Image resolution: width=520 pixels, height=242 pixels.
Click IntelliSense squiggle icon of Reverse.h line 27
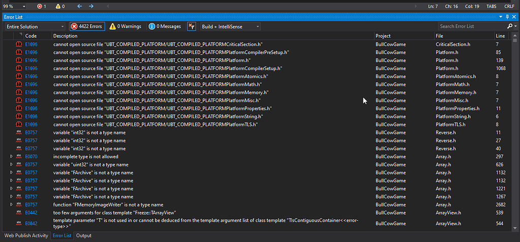[x=19, y=141]
